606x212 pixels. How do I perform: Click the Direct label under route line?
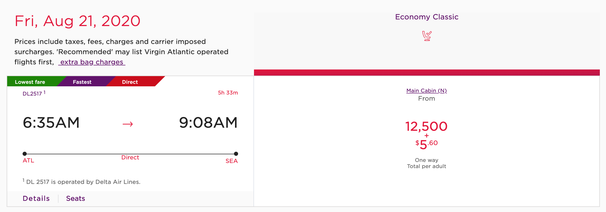click(130, 158)
